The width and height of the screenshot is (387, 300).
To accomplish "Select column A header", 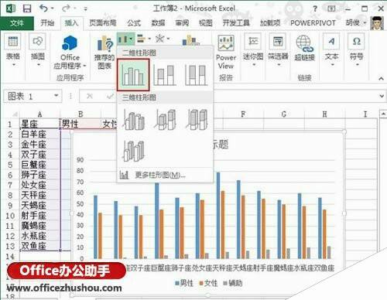I will point(39,114).
